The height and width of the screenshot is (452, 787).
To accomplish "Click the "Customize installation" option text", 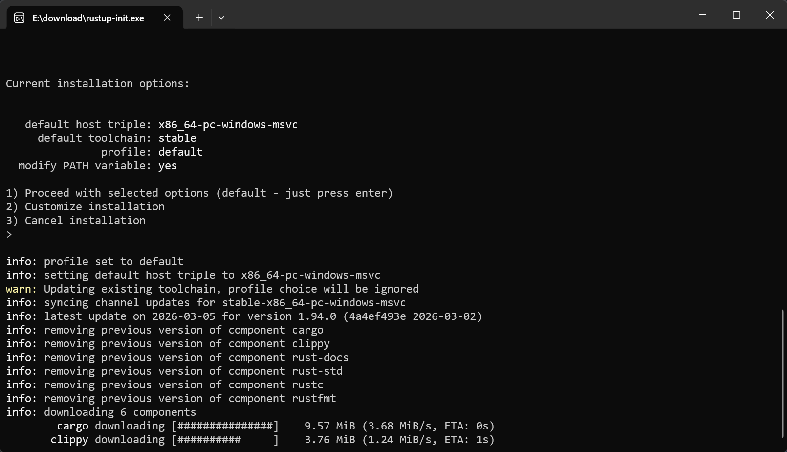I will click(x=94, y=207).
